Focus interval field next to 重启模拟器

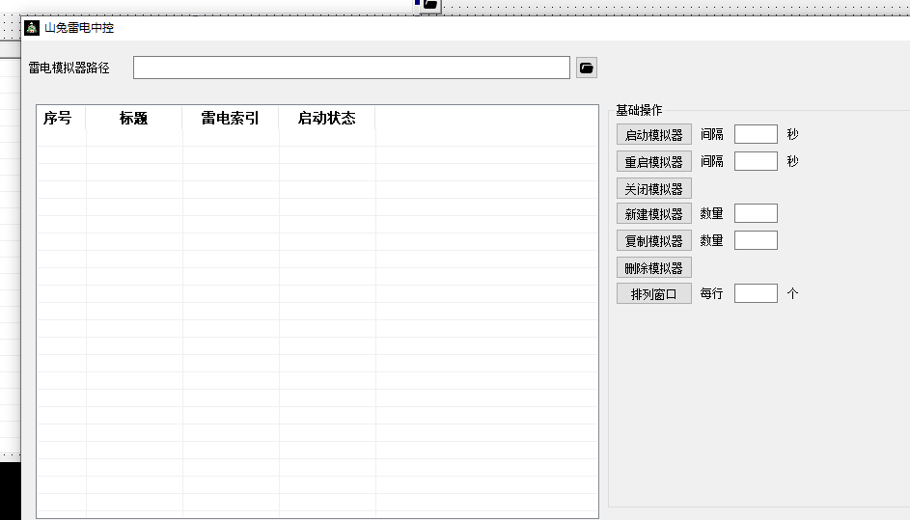click(x=756, y=161)
